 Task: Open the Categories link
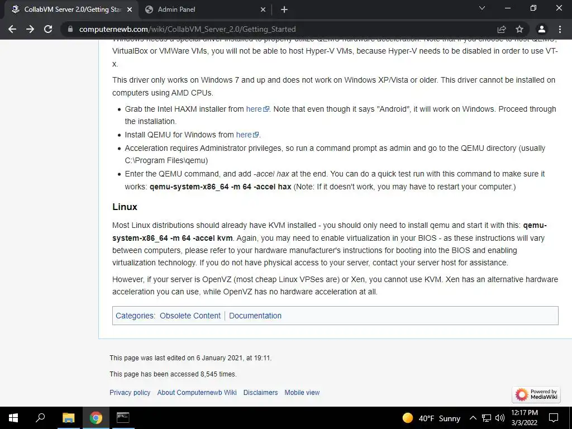point(135,316)
